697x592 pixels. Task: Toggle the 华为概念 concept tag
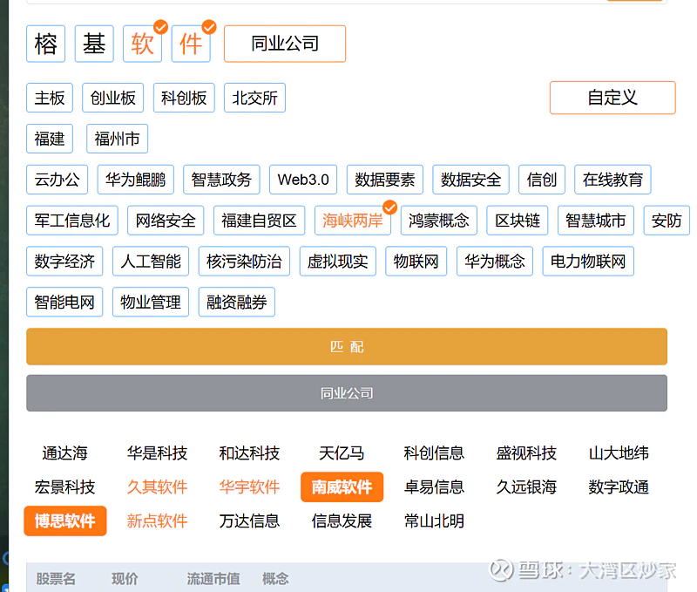click(495, 262)
